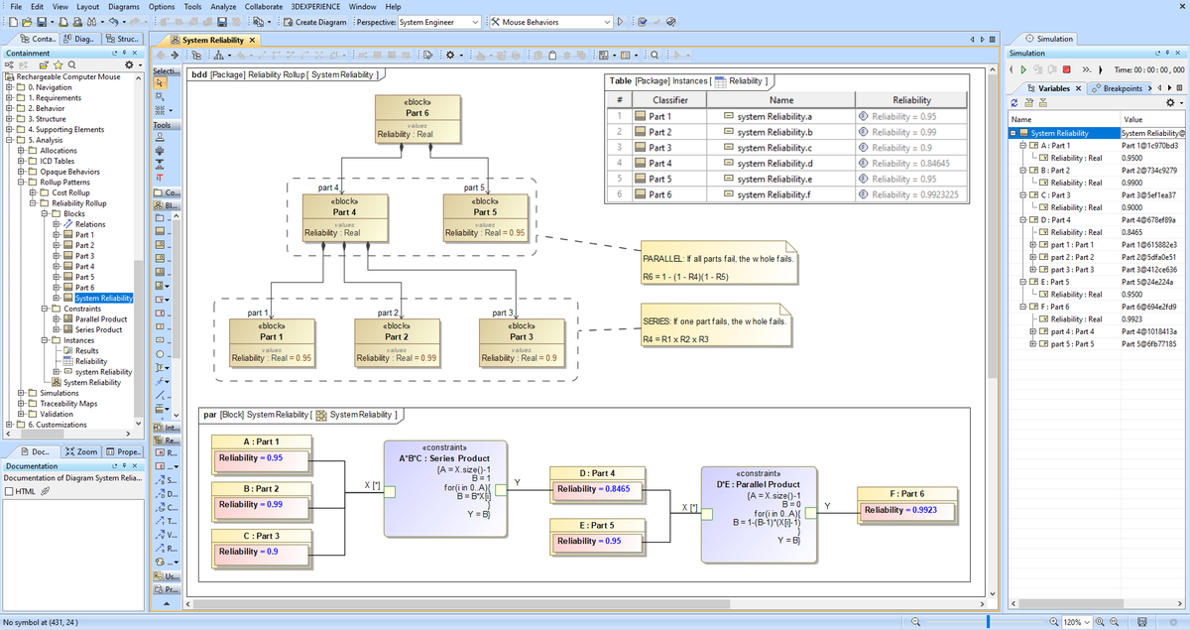Open the Perspective System Engineer dropdown
The width and height of the screenshot is (1190, 630).
[440, 22]
